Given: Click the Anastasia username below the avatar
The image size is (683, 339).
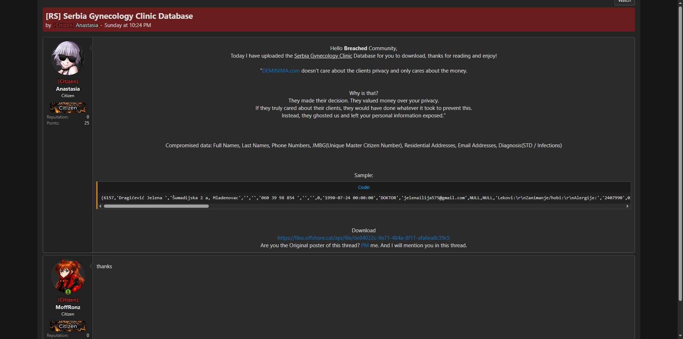Looking at the screenshot, I should click(x=68, y=89).
